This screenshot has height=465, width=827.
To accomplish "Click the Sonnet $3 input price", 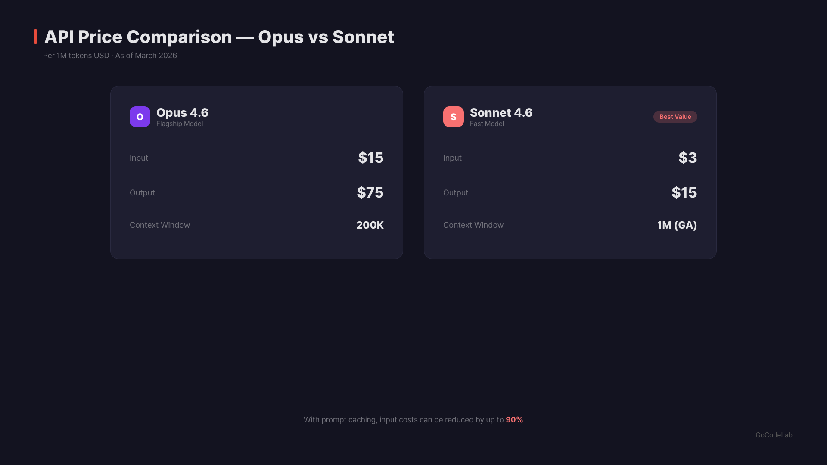I will click(687, 158).
